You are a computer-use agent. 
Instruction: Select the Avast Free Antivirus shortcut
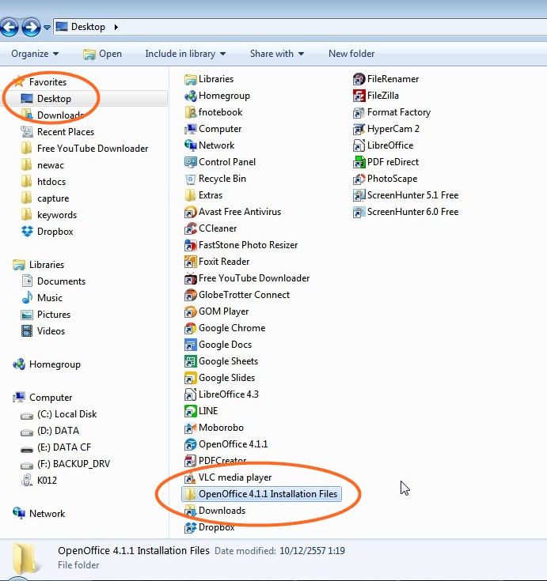pyautogui.click(x=233, y=212)
